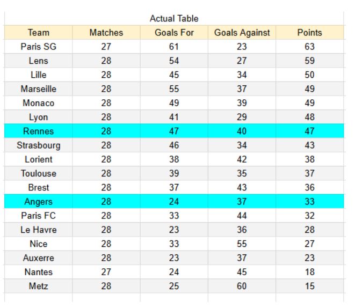Select Paris SG's points value 63
The height and width of the screenshot is (308, 355).
pyautogui.click(x=309, y=47)
